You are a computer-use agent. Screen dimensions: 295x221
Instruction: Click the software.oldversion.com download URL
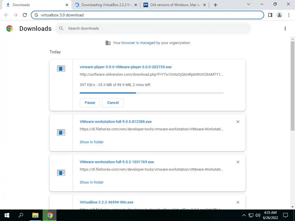152,75
